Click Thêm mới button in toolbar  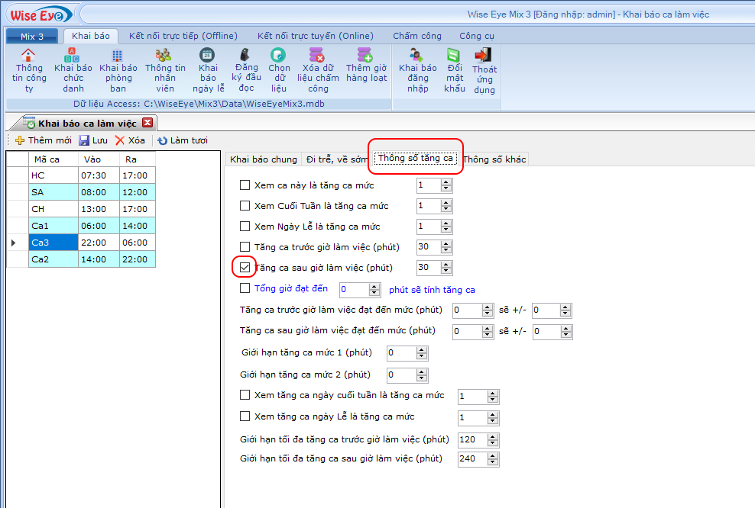click(x=43, y=140)
